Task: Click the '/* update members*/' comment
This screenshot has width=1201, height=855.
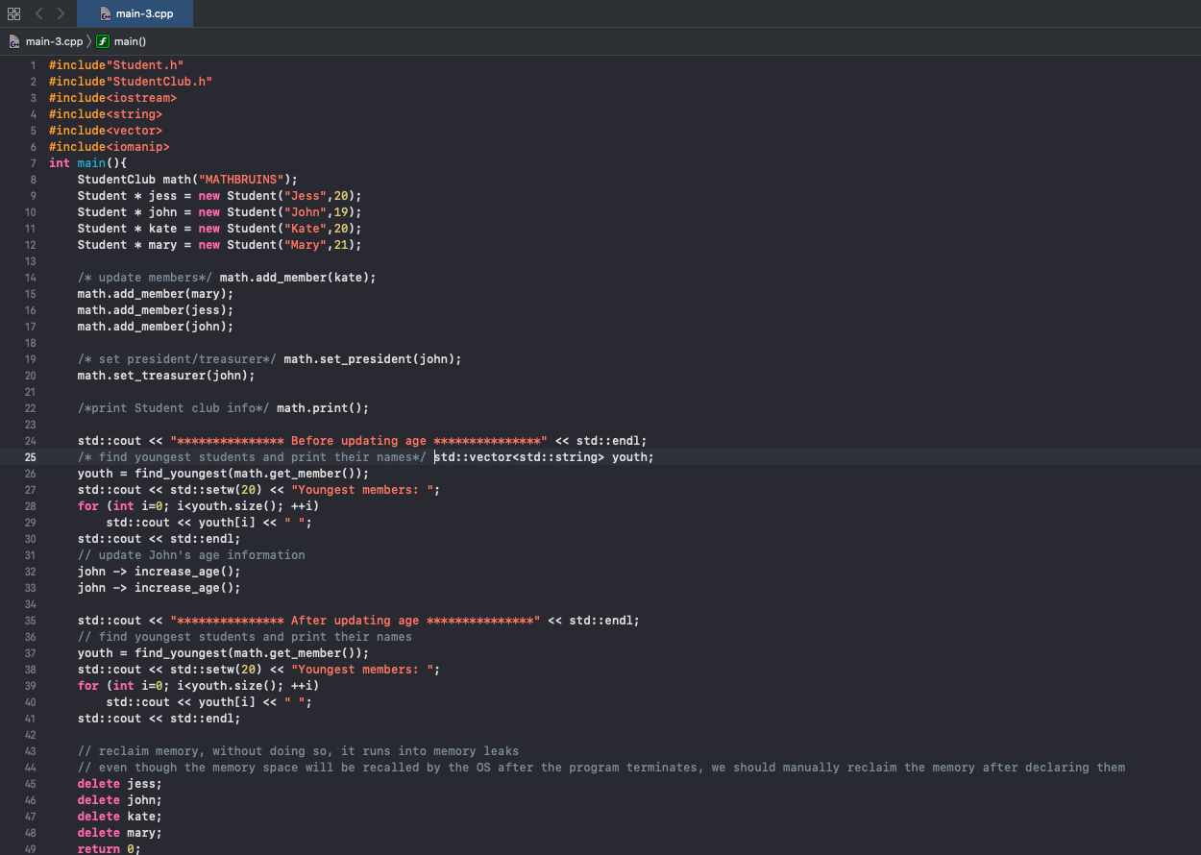Action: 145,278
